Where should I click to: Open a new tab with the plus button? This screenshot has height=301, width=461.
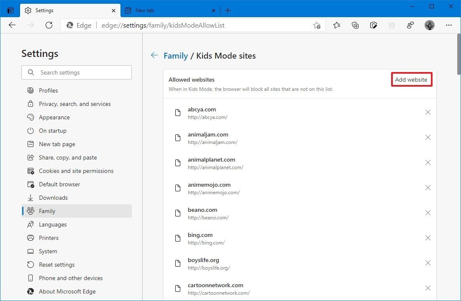[228, 10]
